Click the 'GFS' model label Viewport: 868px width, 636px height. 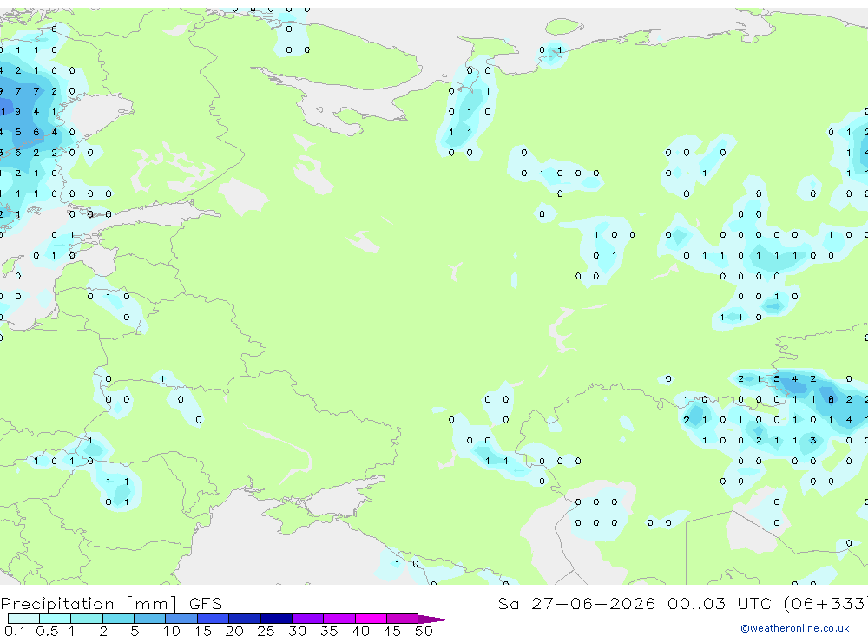(x=206, y=604)
